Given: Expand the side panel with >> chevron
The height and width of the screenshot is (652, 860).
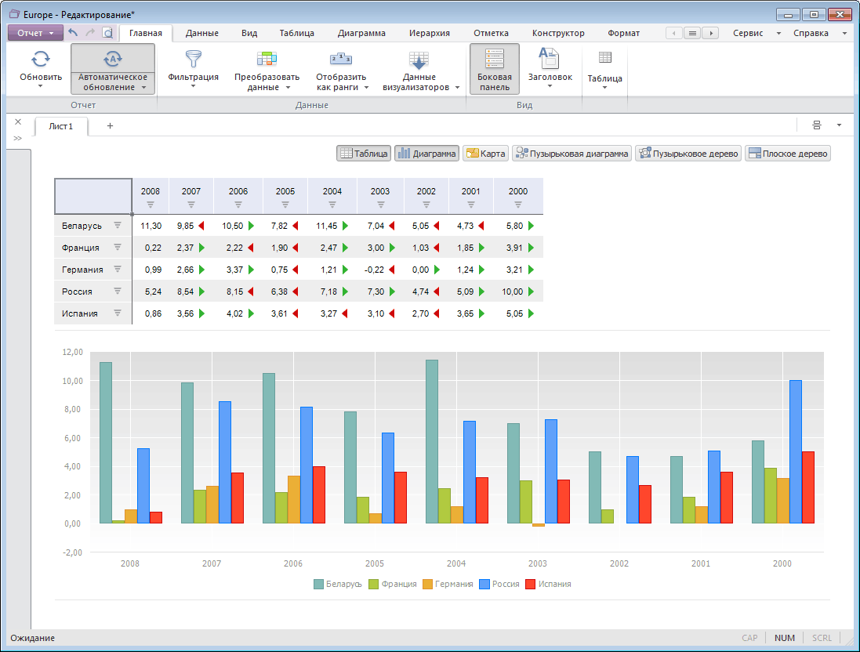Looking at the screenshot, I should [x=17, y=138].
